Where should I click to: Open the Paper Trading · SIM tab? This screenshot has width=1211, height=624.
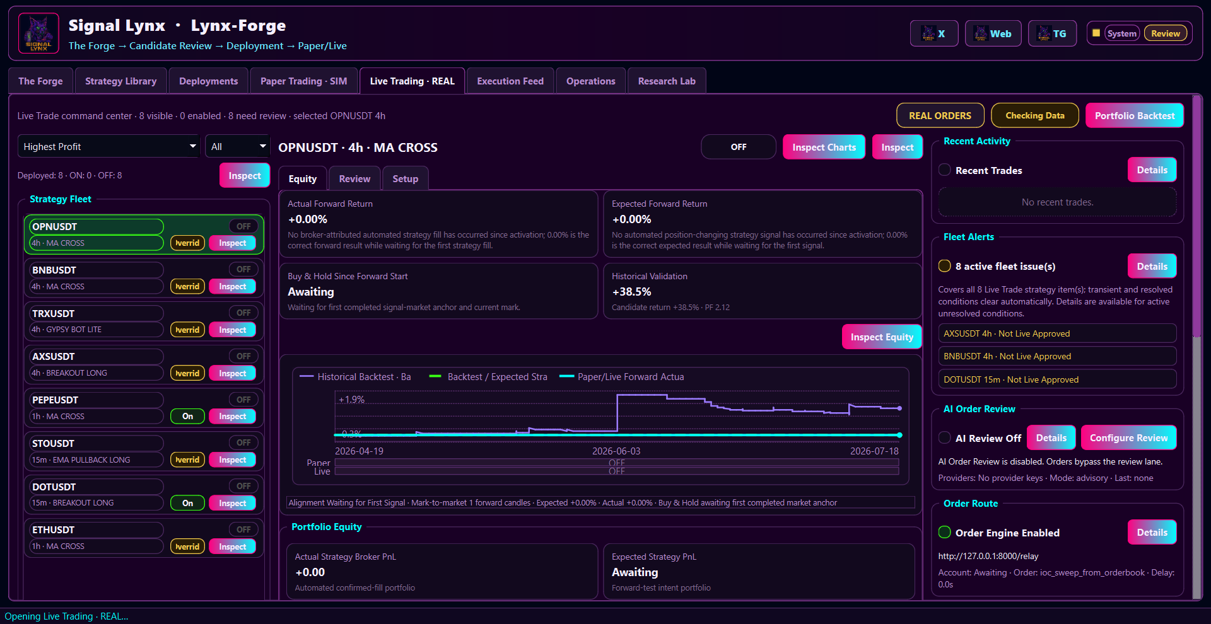click(303, 81)
